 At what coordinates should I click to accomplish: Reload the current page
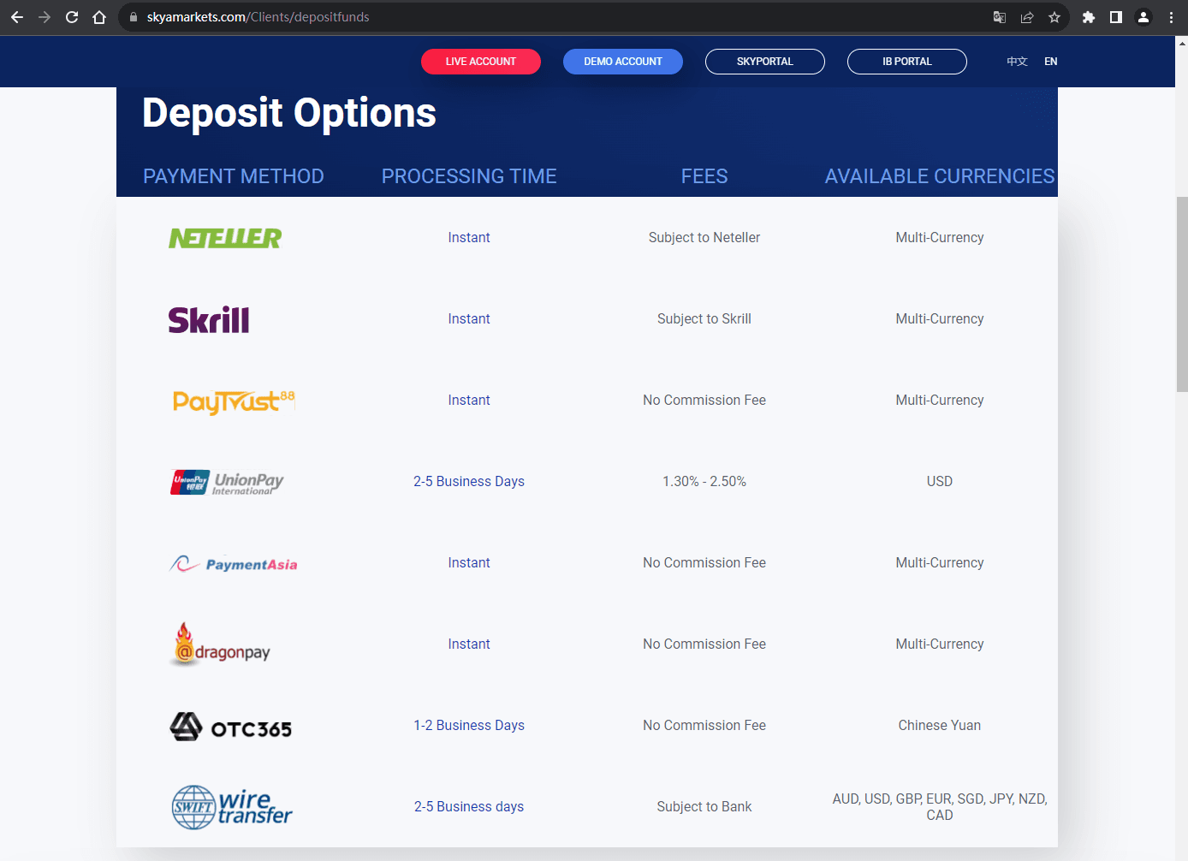tap(72, 17)
